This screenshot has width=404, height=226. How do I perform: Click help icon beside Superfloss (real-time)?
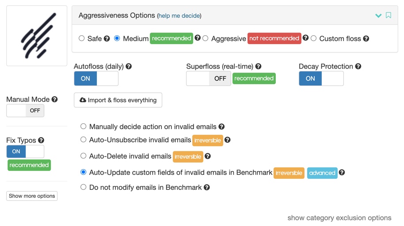[258, 66]
